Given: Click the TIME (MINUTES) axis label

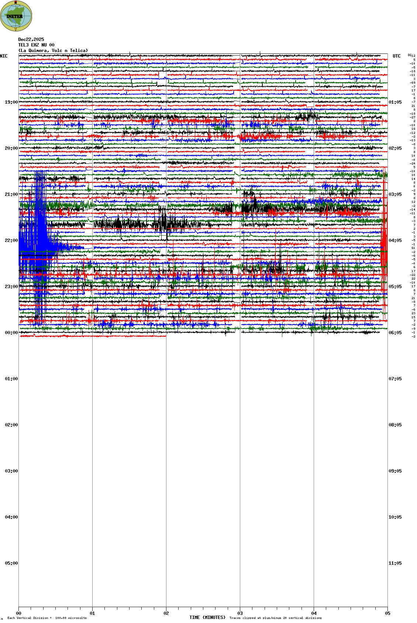Looking at the screenshot, I should [207, 617].
